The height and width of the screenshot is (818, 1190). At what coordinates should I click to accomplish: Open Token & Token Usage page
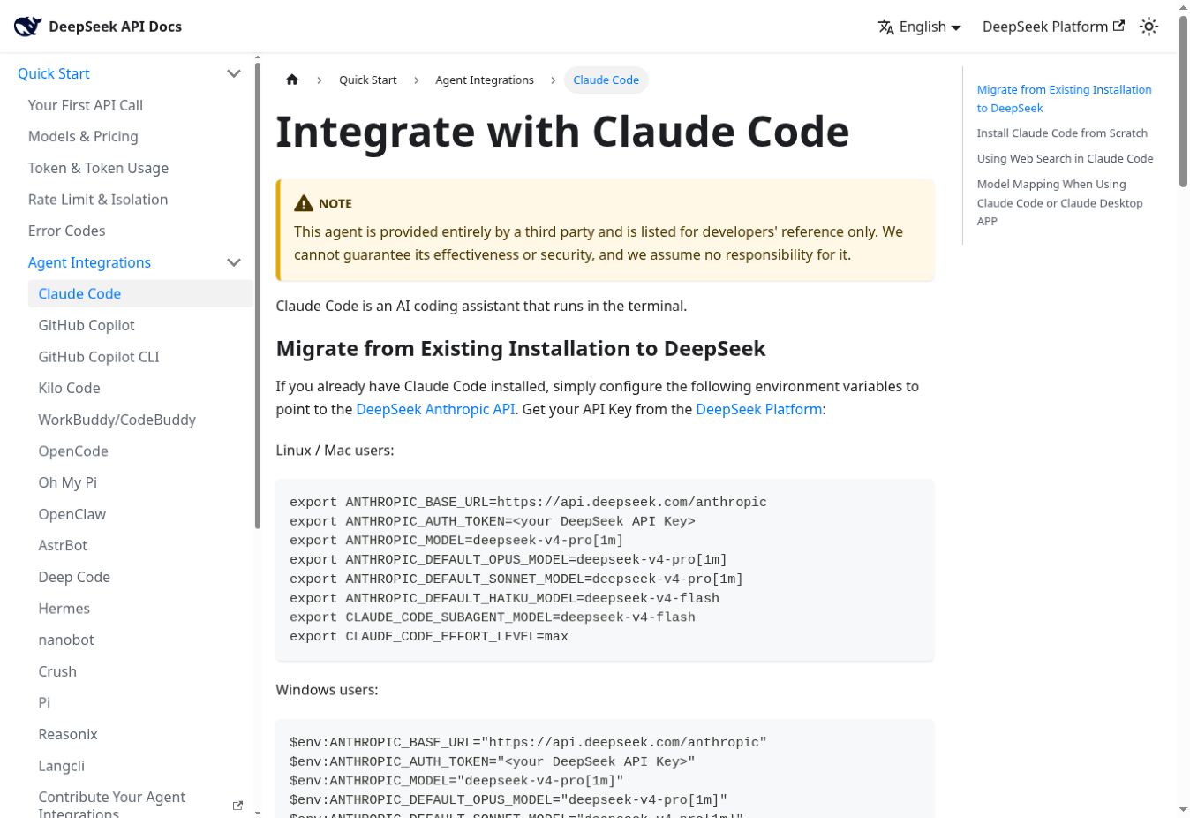(98, 168)
